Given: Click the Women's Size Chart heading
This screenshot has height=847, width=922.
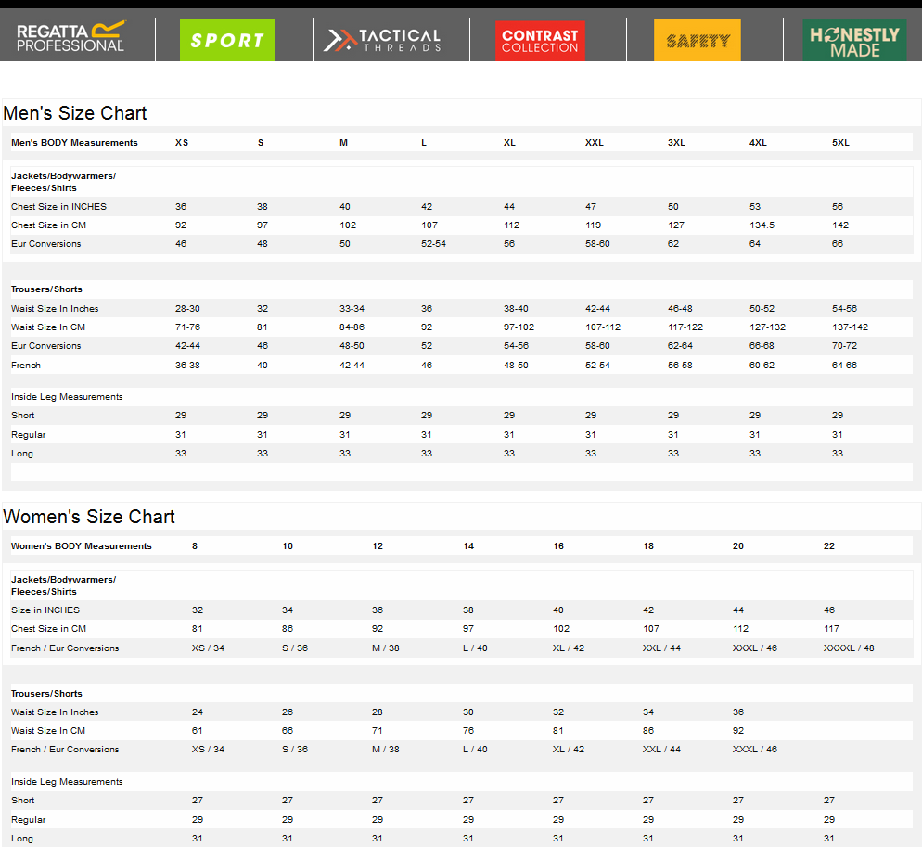Looking at the screenshot, I should [89, 517].
